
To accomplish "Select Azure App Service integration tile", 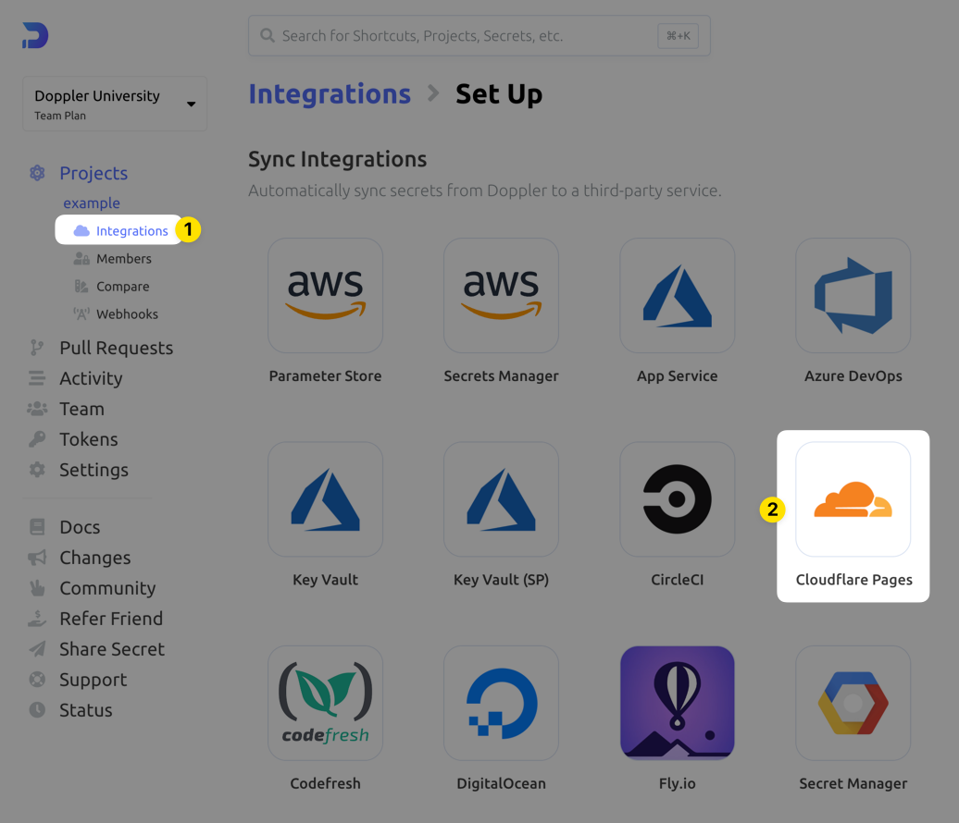I will (x=677, y=296).
